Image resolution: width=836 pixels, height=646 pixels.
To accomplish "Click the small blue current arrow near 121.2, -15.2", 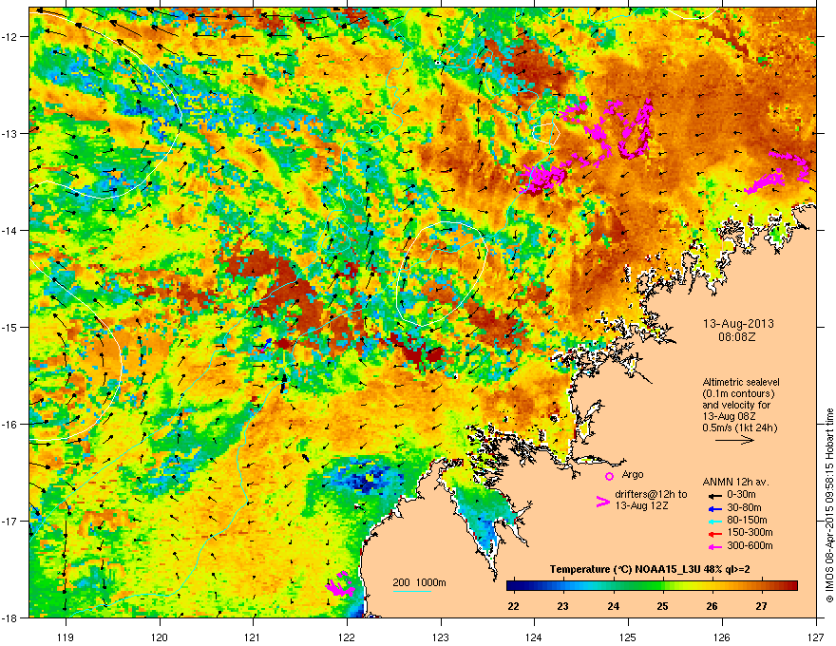I will tap(266, 344).
